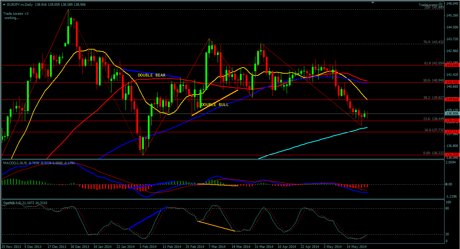Select the 50.0- 140.940 Fibonacci label
Viewport: 460px width, 249px height.
coord(433,80)
